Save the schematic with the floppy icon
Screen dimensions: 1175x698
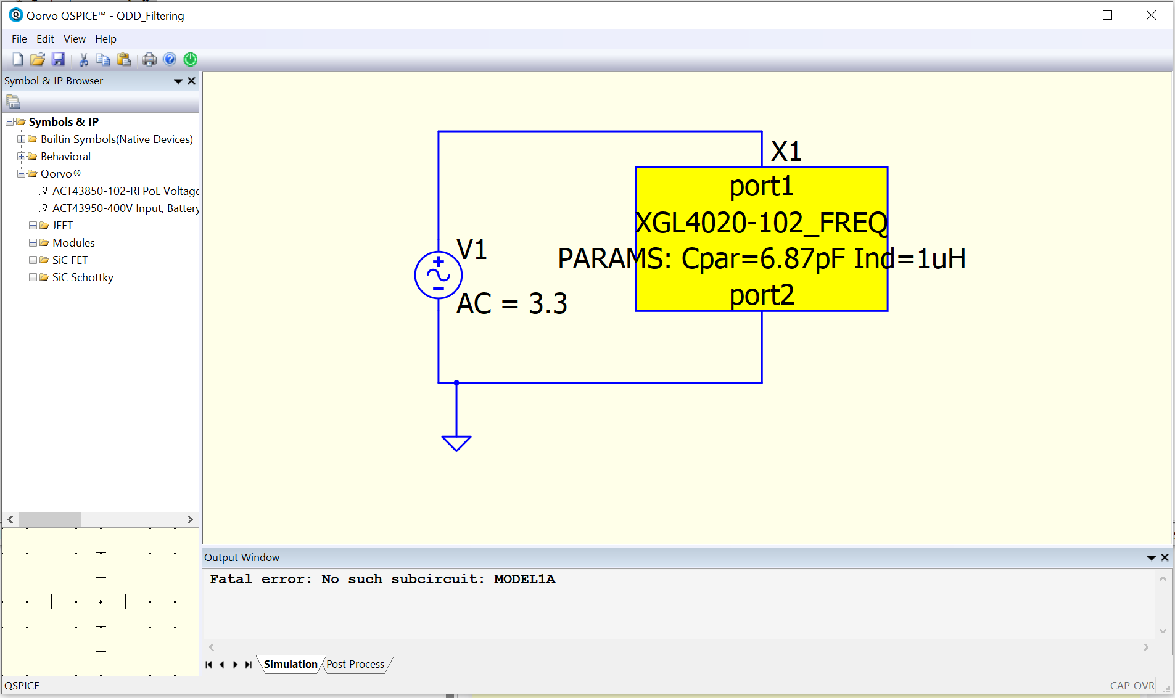tap(58, 59)
